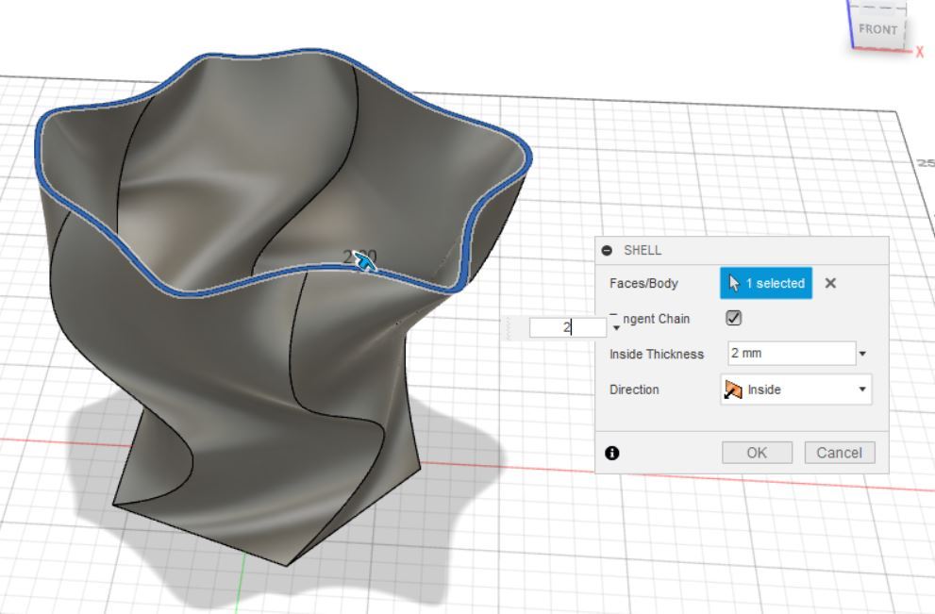Open the Direction dropdown set to Inside
Image resolution: width=935 pixels, height=614 pixels.
pos(796,390)
